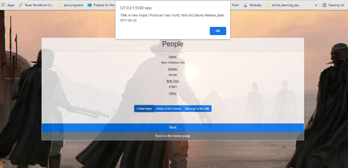The height and width of the screenshot is (168, 348).
Task: Click the Name: label
Action: pos(173,57)
